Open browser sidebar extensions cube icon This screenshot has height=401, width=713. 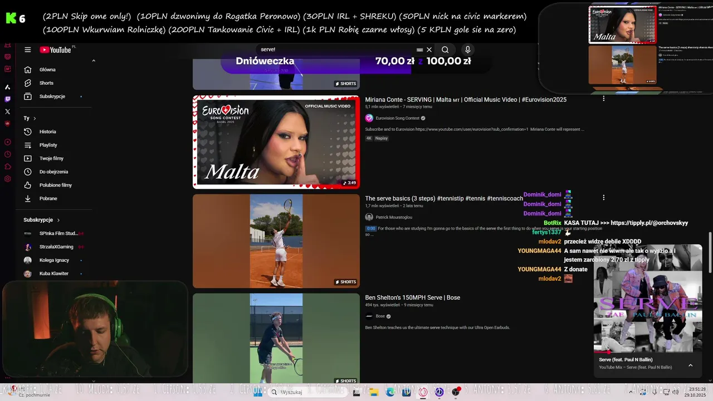[7, 167]
